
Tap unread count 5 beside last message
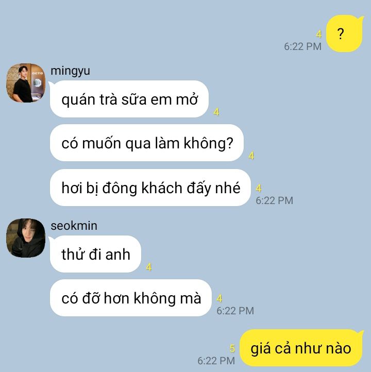(x=232, y=348)
